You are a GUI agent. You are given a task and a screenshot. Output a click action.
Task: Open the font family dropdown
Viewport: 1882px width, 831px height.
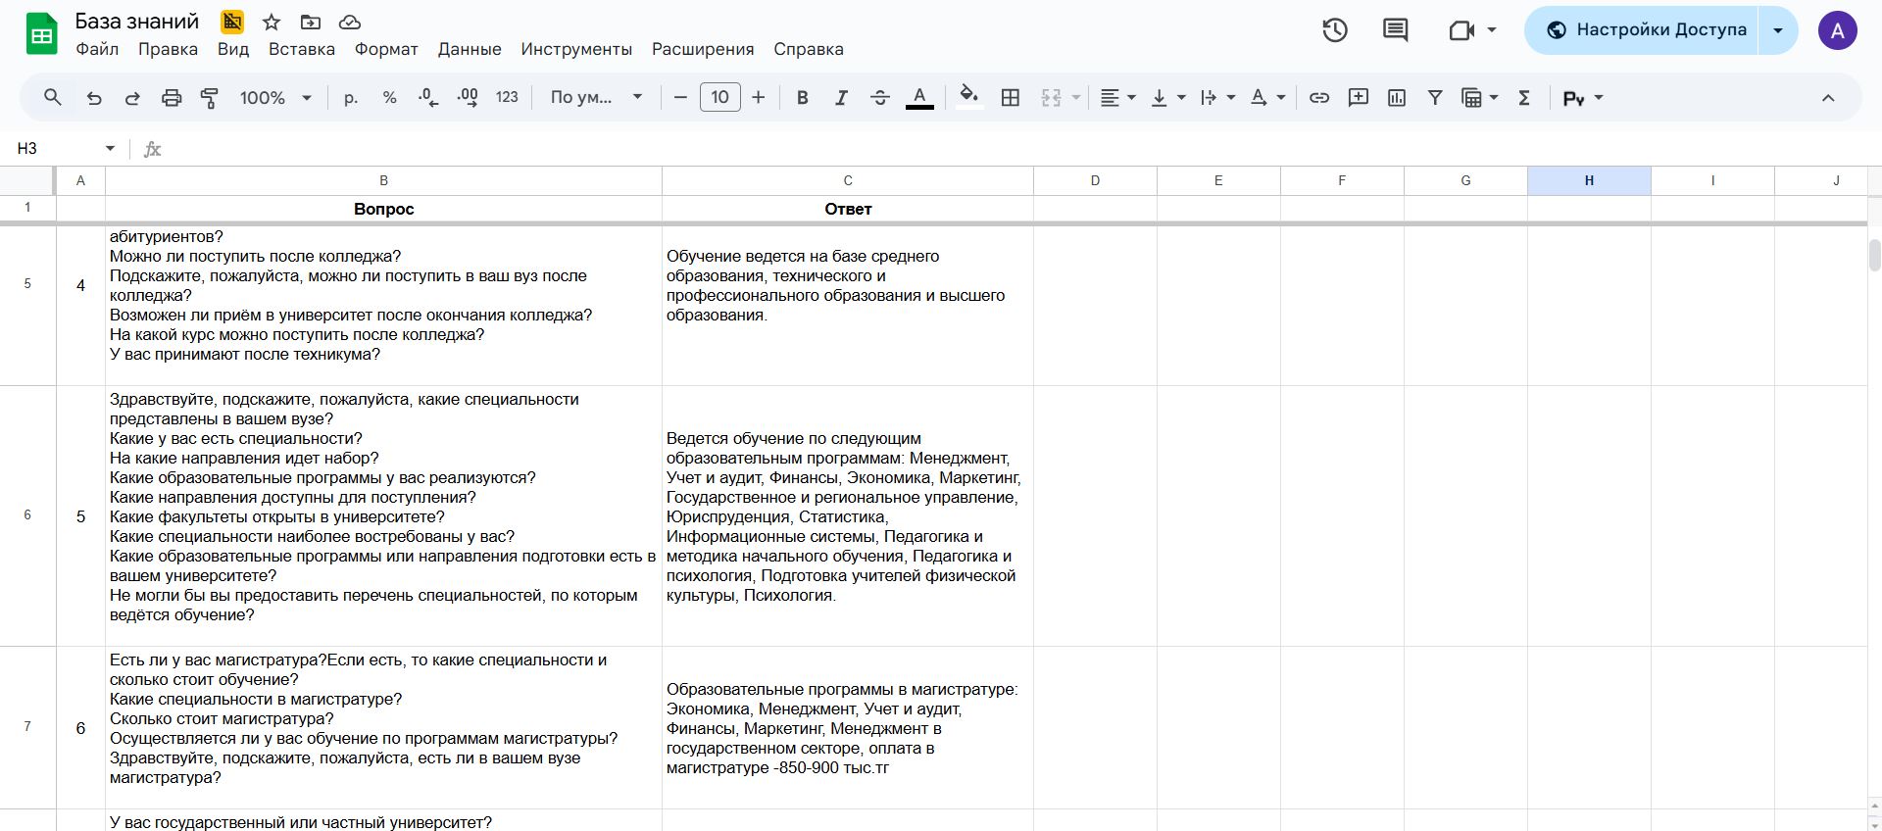[596, 97]
